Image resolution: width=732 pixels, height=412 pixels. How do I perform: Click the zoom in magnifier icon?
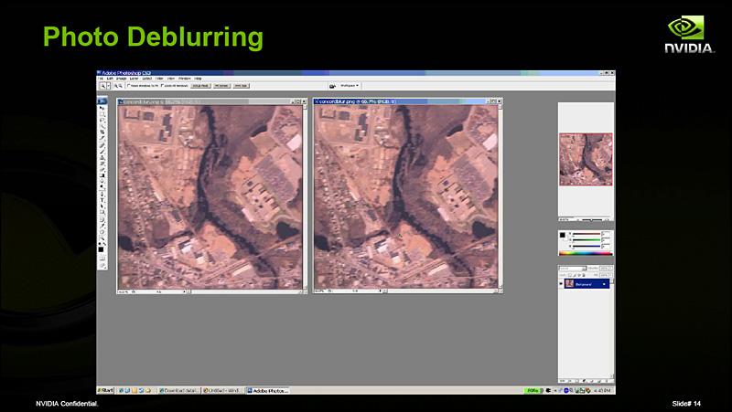pos(117,85)
